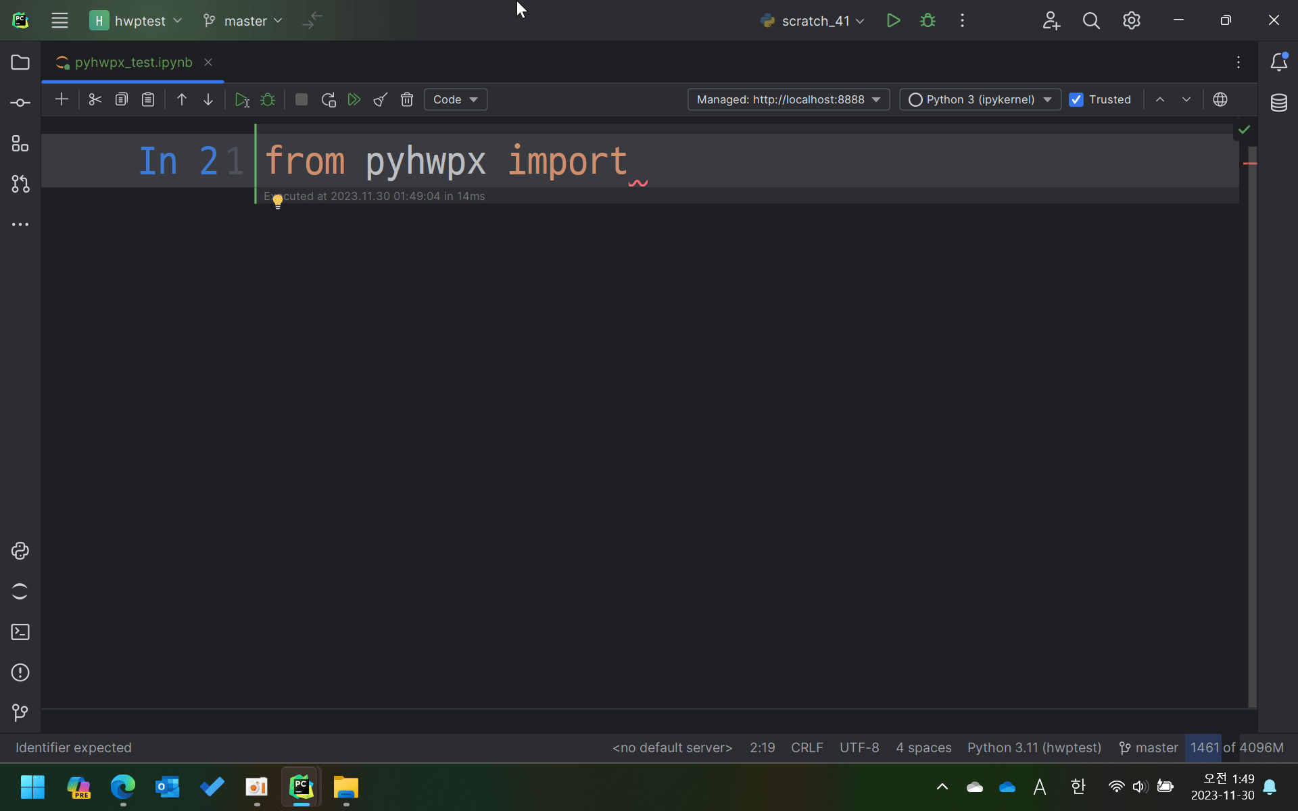Uncheck the Trusted checkbox
The height and width of the screenshot is (811, 1298).
click(1076, 100)
